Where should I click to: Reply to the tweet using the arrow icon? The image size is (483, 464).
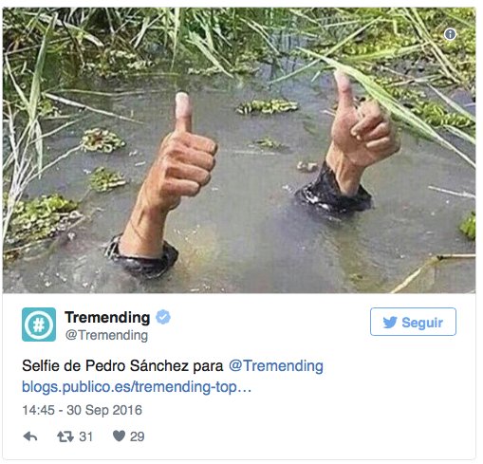[x=30, y=436]
